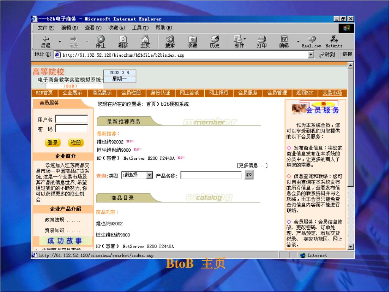Open recommended HP NetServer E200 P2448A
389x292 pixels.
136,158
